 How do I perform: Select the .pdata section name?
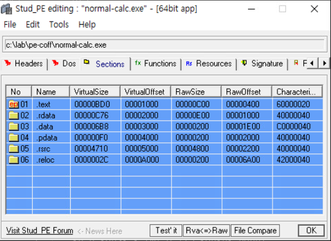pos(47,137)
